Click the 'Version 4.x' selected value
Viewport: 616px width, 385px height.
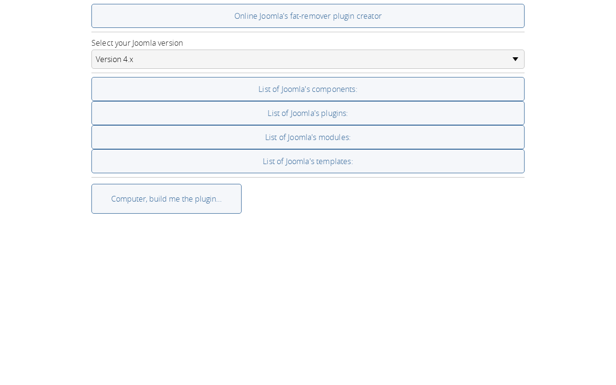point(115,59)
